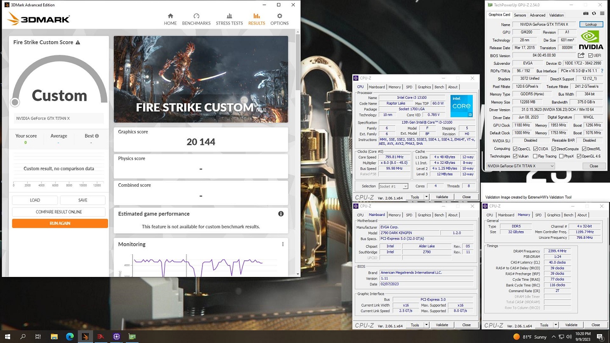Viewport: 610px width, 343px height.
Task: Select SPD tab in CPU-Z Memory window
Action: (x=538, y=215)
